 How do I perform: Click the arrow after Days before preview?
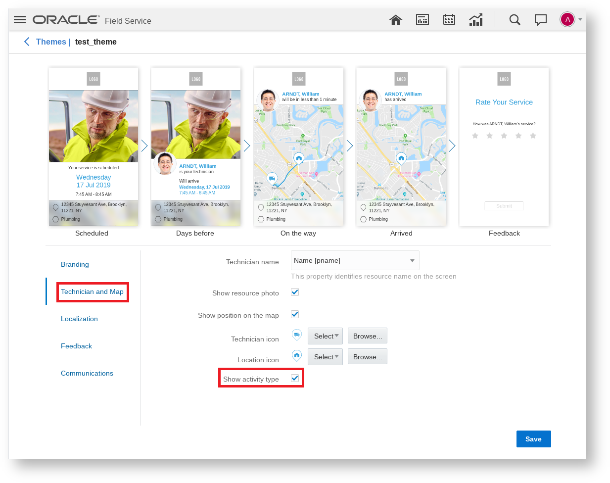247,145
